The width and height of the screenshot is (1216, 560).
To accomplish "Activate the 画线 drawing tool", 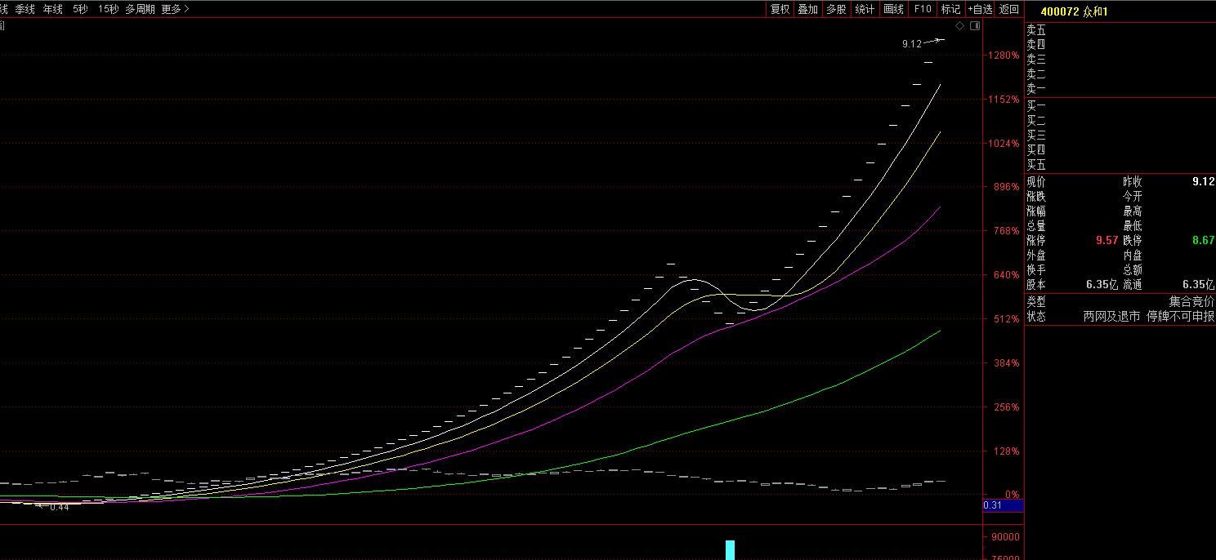I will [893, 9].
